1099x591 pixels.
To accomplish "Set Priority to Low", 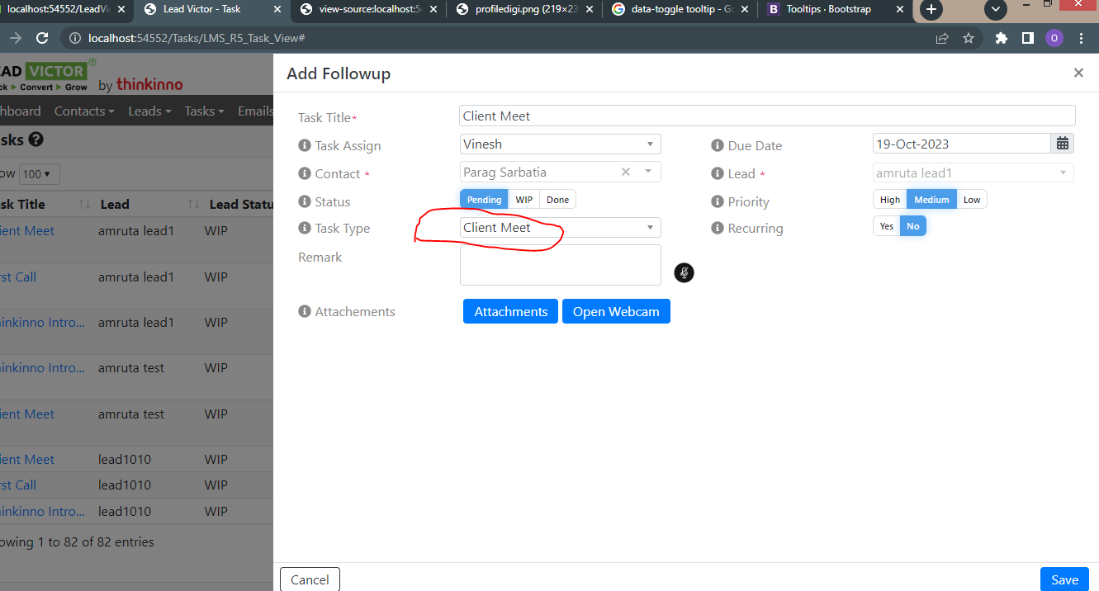I will coord(972,200).
